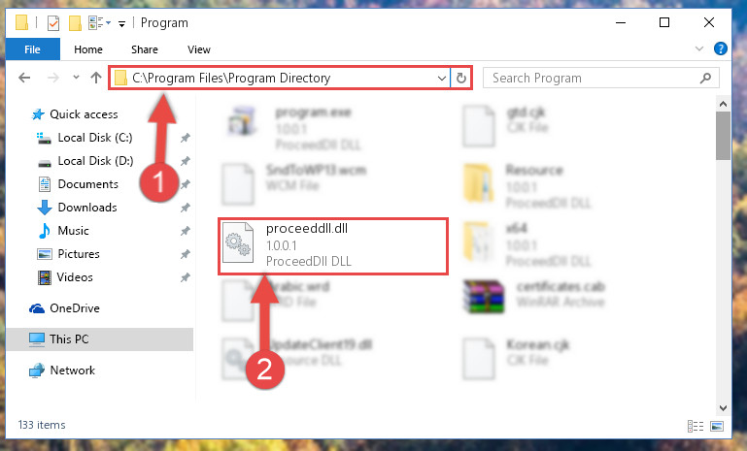The height and width of the screenshot is (451, 747).
Task: Click the Properties quick access icon
Action: (53, 23)
